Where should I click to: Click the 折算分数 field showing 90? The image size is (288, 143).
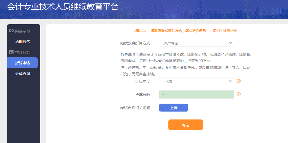tap(196, 94)
